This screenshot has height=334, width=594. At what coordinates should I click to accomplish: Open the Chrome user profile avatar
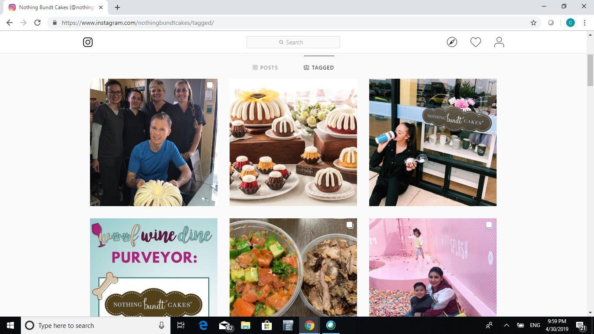tap(570, 23)
